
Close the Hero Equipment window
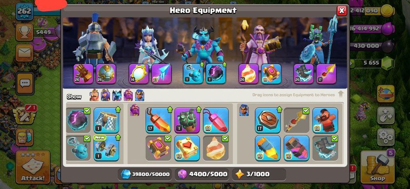coord(341,11)
